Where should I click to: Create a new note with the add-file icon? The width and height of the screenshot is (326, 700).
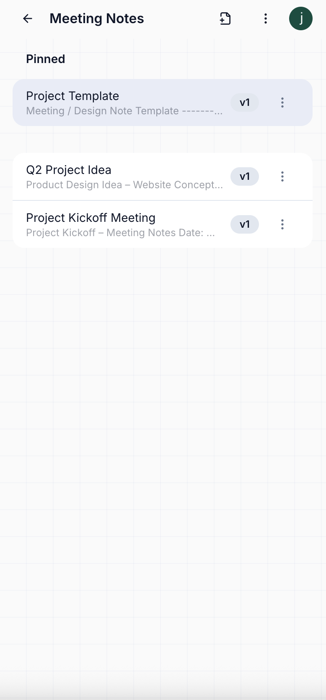coord(225,18)
